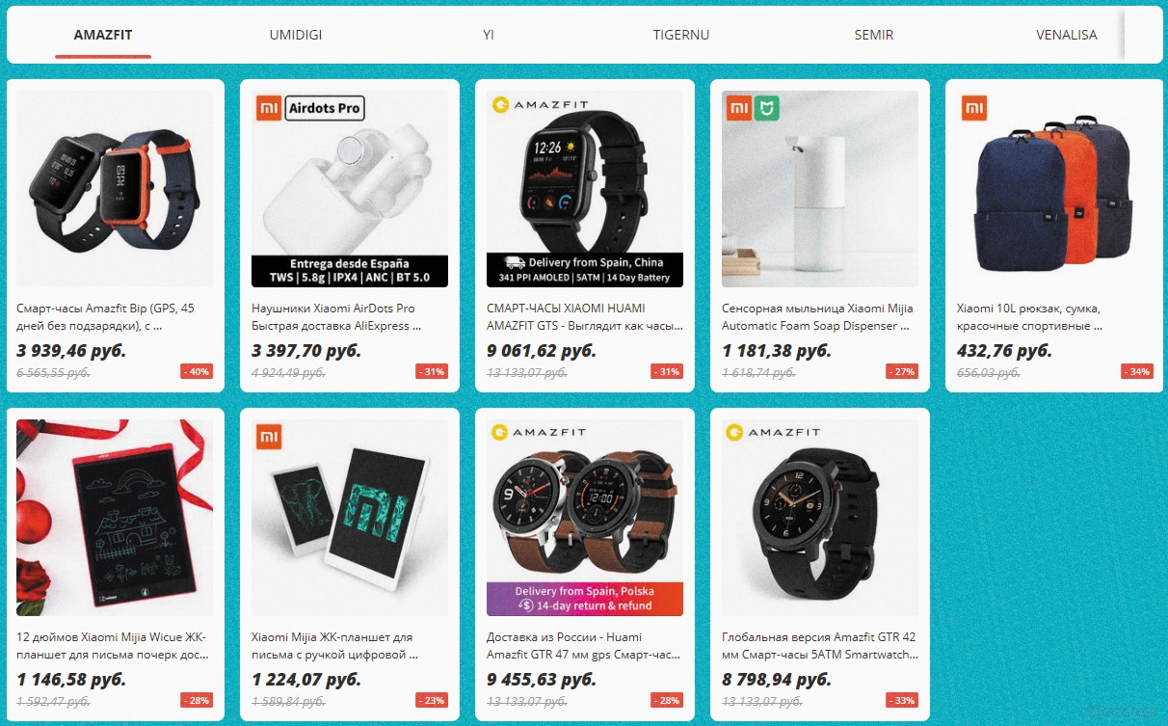This screenshot has height=726, width=1168.
Task: Click the -40% discount badge on Amazfit Bip
Action: (197, 371)
